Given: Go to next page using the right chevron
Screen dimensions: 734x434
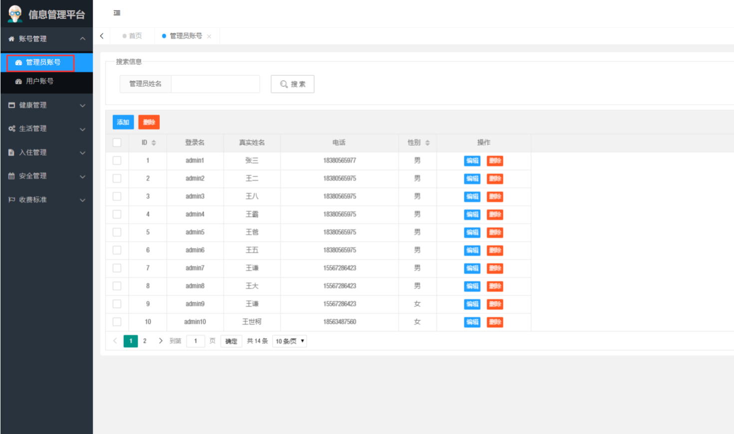Looking at the screenshot, I should 160,341.
